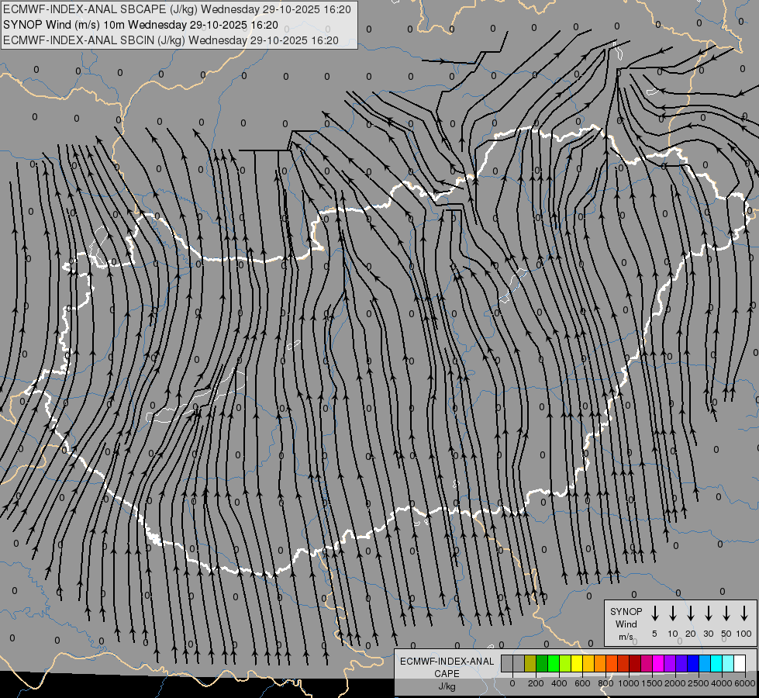Screen dimensions: 759x698
Task: Select the purple CAPE swatch before 2000
Action: [669, 663]
